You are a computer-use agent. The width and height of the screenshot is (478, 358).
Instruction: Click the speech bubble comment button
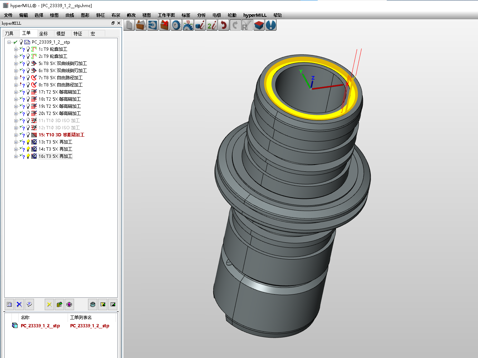[x=29, y=304]
